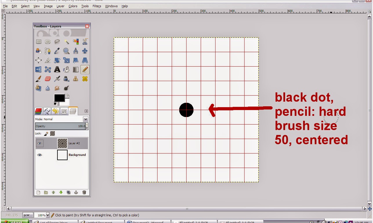
Task: Select the Airbrush tool
Action: [57, 79]
